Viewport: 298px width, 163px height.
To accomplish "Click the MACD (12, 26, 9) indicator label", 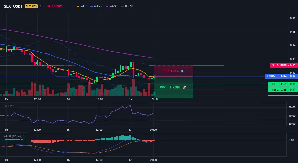I will click(14, 136).
